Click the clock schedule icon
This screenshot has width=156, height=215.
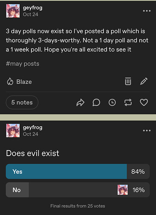point(112,102)
